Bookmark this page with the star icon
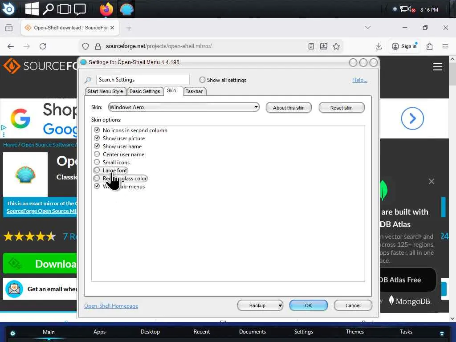456x342 pixels. [x=336, y=46]
